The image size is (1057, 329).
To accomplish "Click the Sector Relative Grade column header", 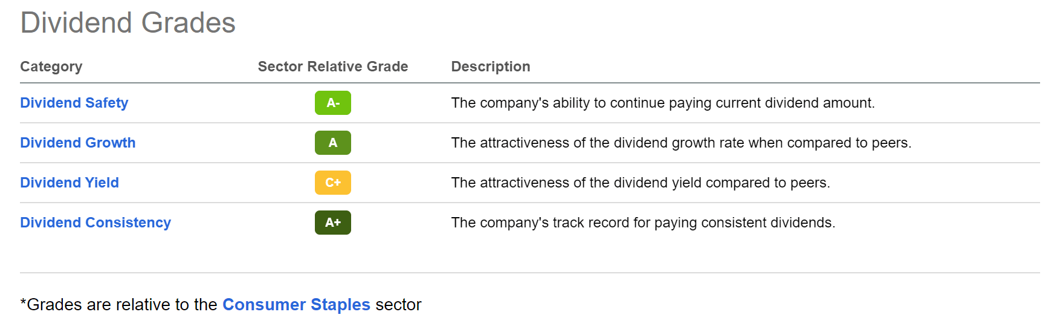I will pyautogui.click(x=332, y=67).
